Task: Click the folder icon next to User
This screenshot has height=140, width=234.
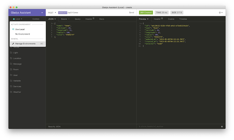Action: pyautogui.click(x=11, y=75)
